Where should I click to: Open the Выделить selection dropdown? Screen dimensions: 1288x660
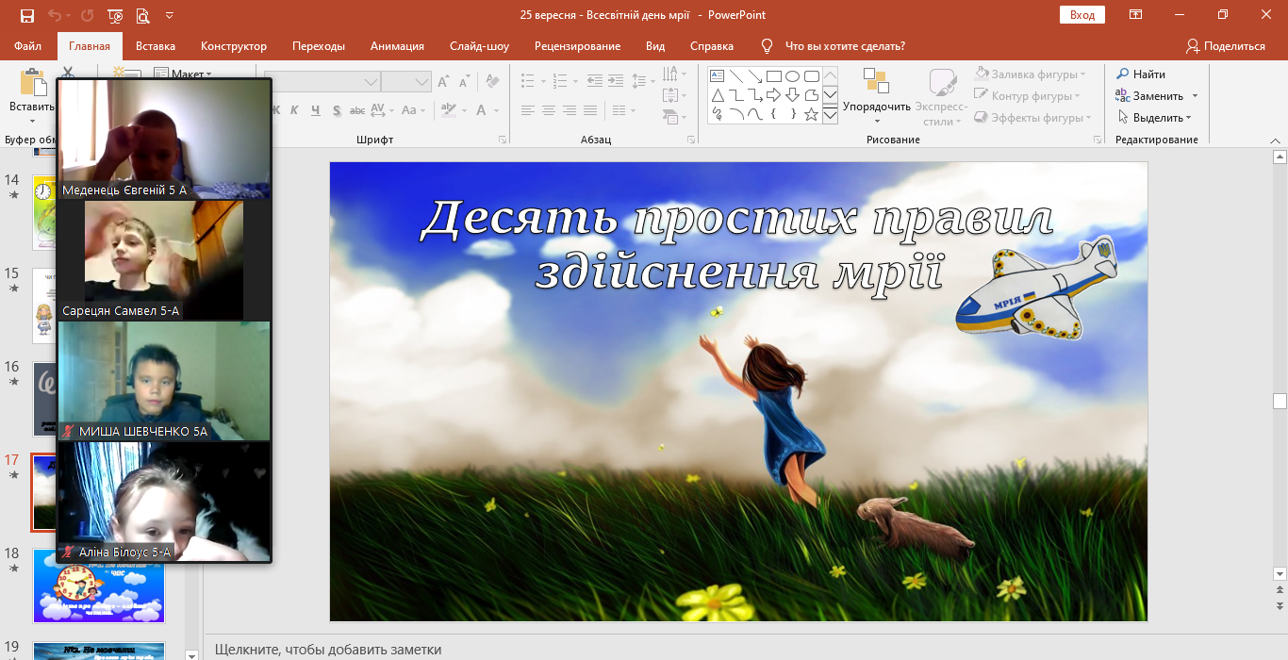point(1154,118)
